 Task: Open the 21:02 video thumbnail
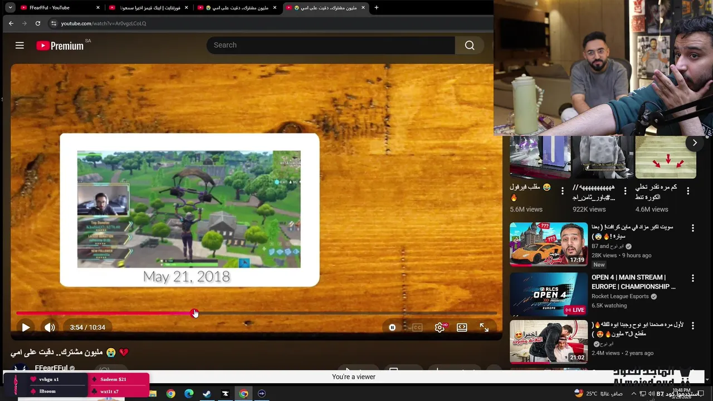tap(549, 341)
